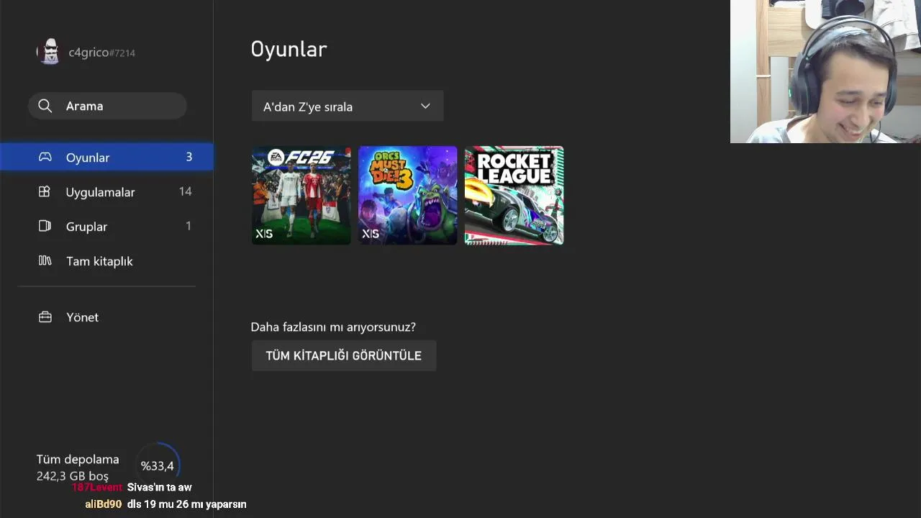This screenshot has height=518, width=921.
Task: Click the 242,3 GB boş text
Action: (x=73, y=476)
